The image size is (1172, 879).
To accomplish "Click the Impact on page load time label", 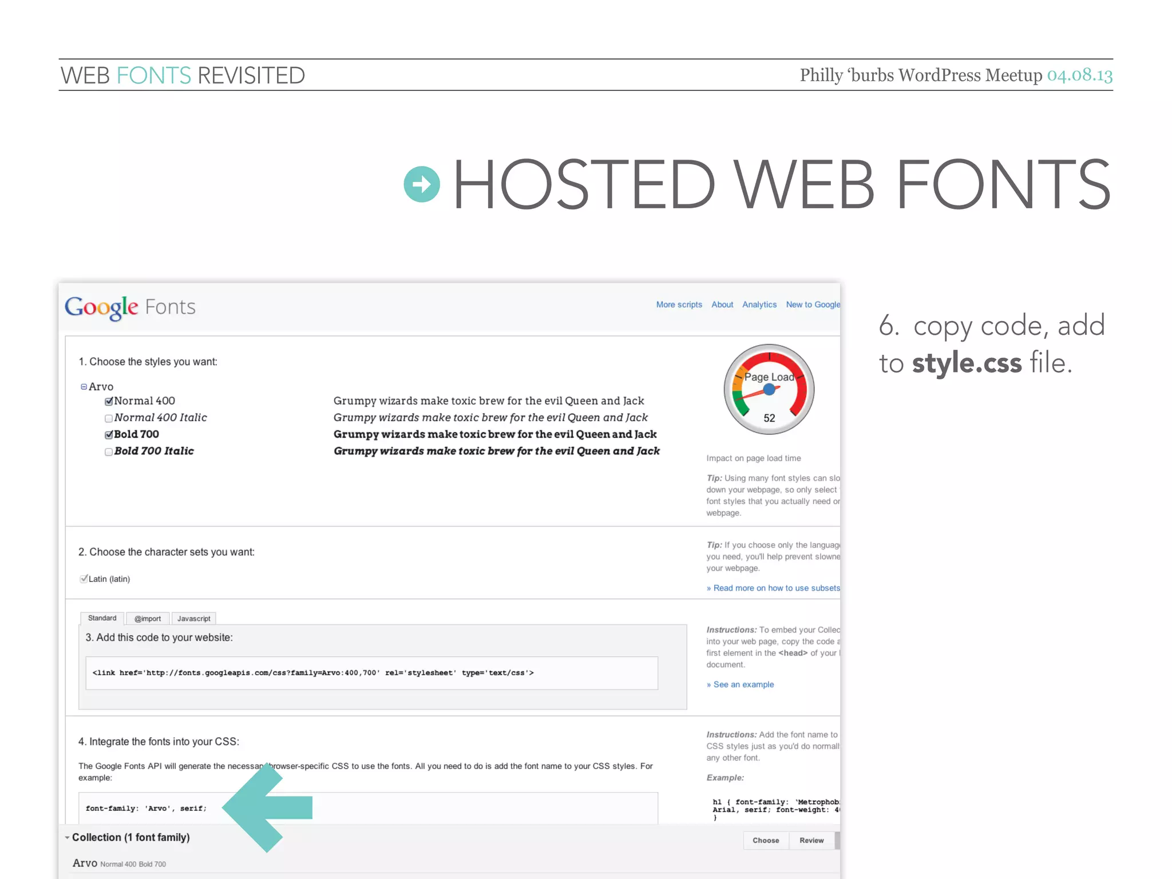I will point(753,458).
